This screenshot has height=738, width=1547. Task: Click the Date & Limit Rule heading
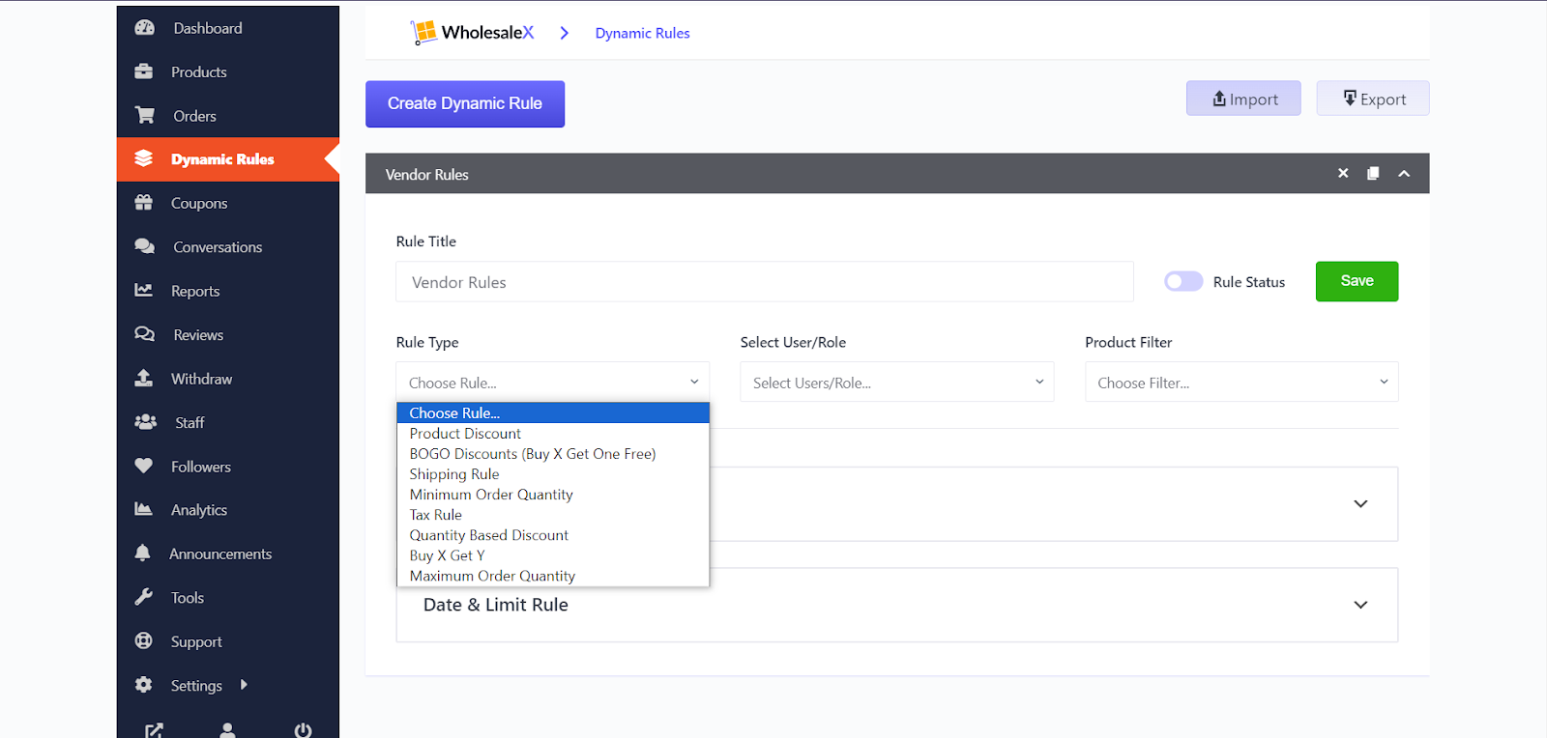495,605
